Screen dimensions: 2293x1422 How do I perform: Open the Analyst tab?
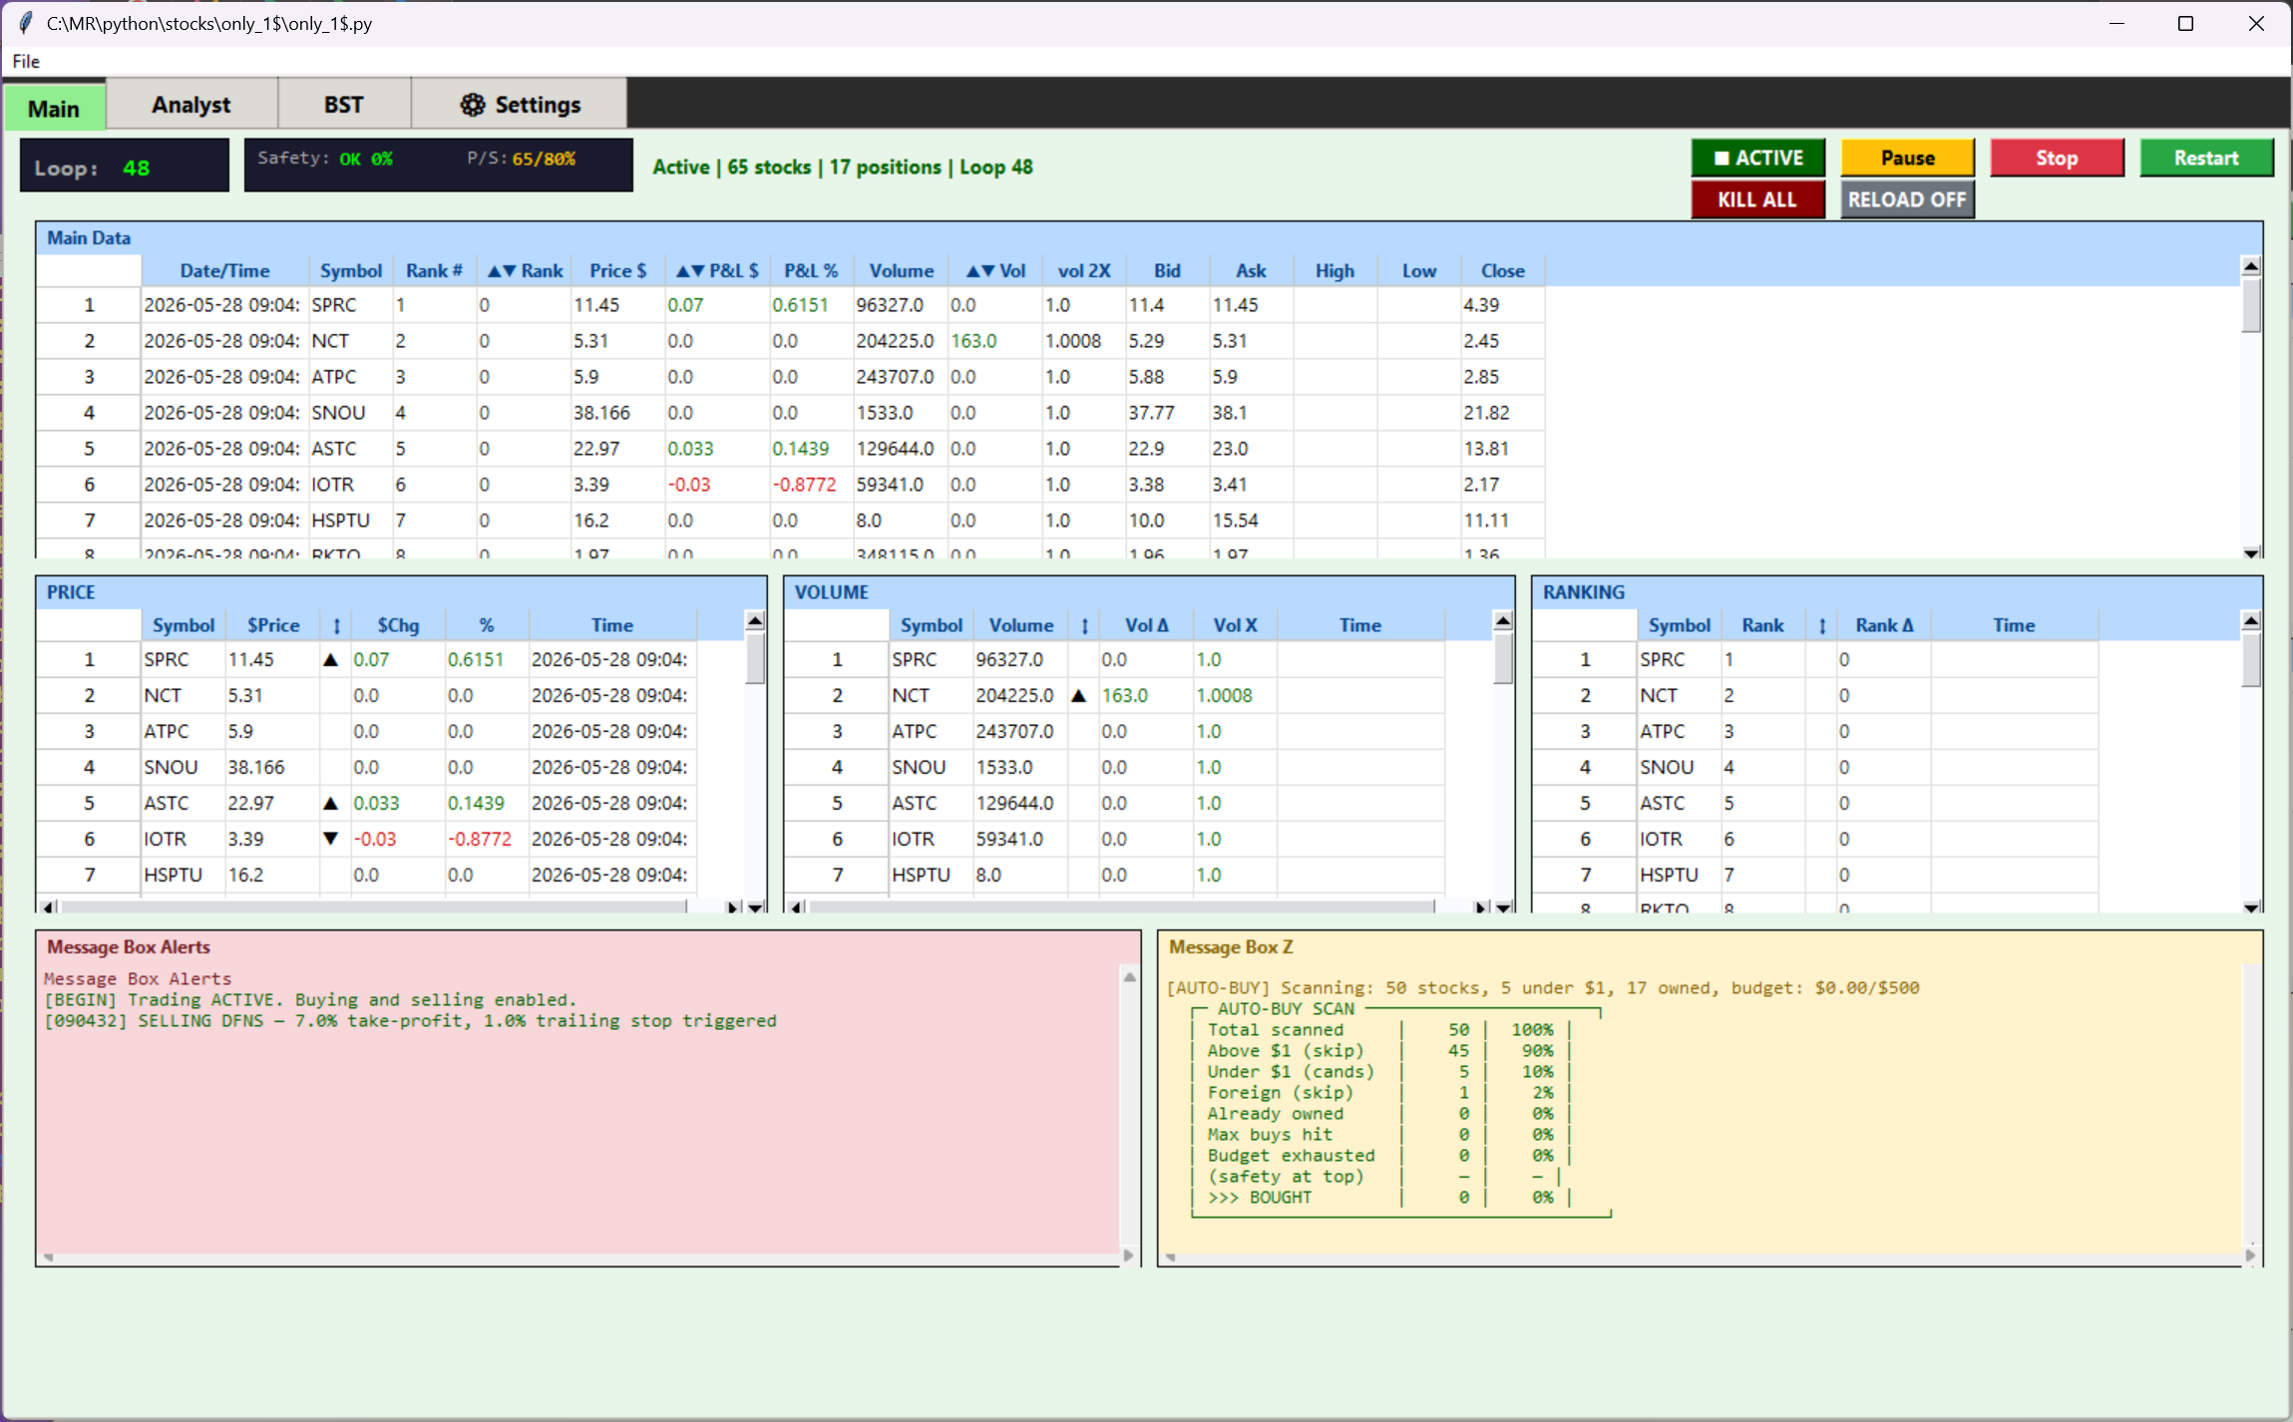coord(191,105)
